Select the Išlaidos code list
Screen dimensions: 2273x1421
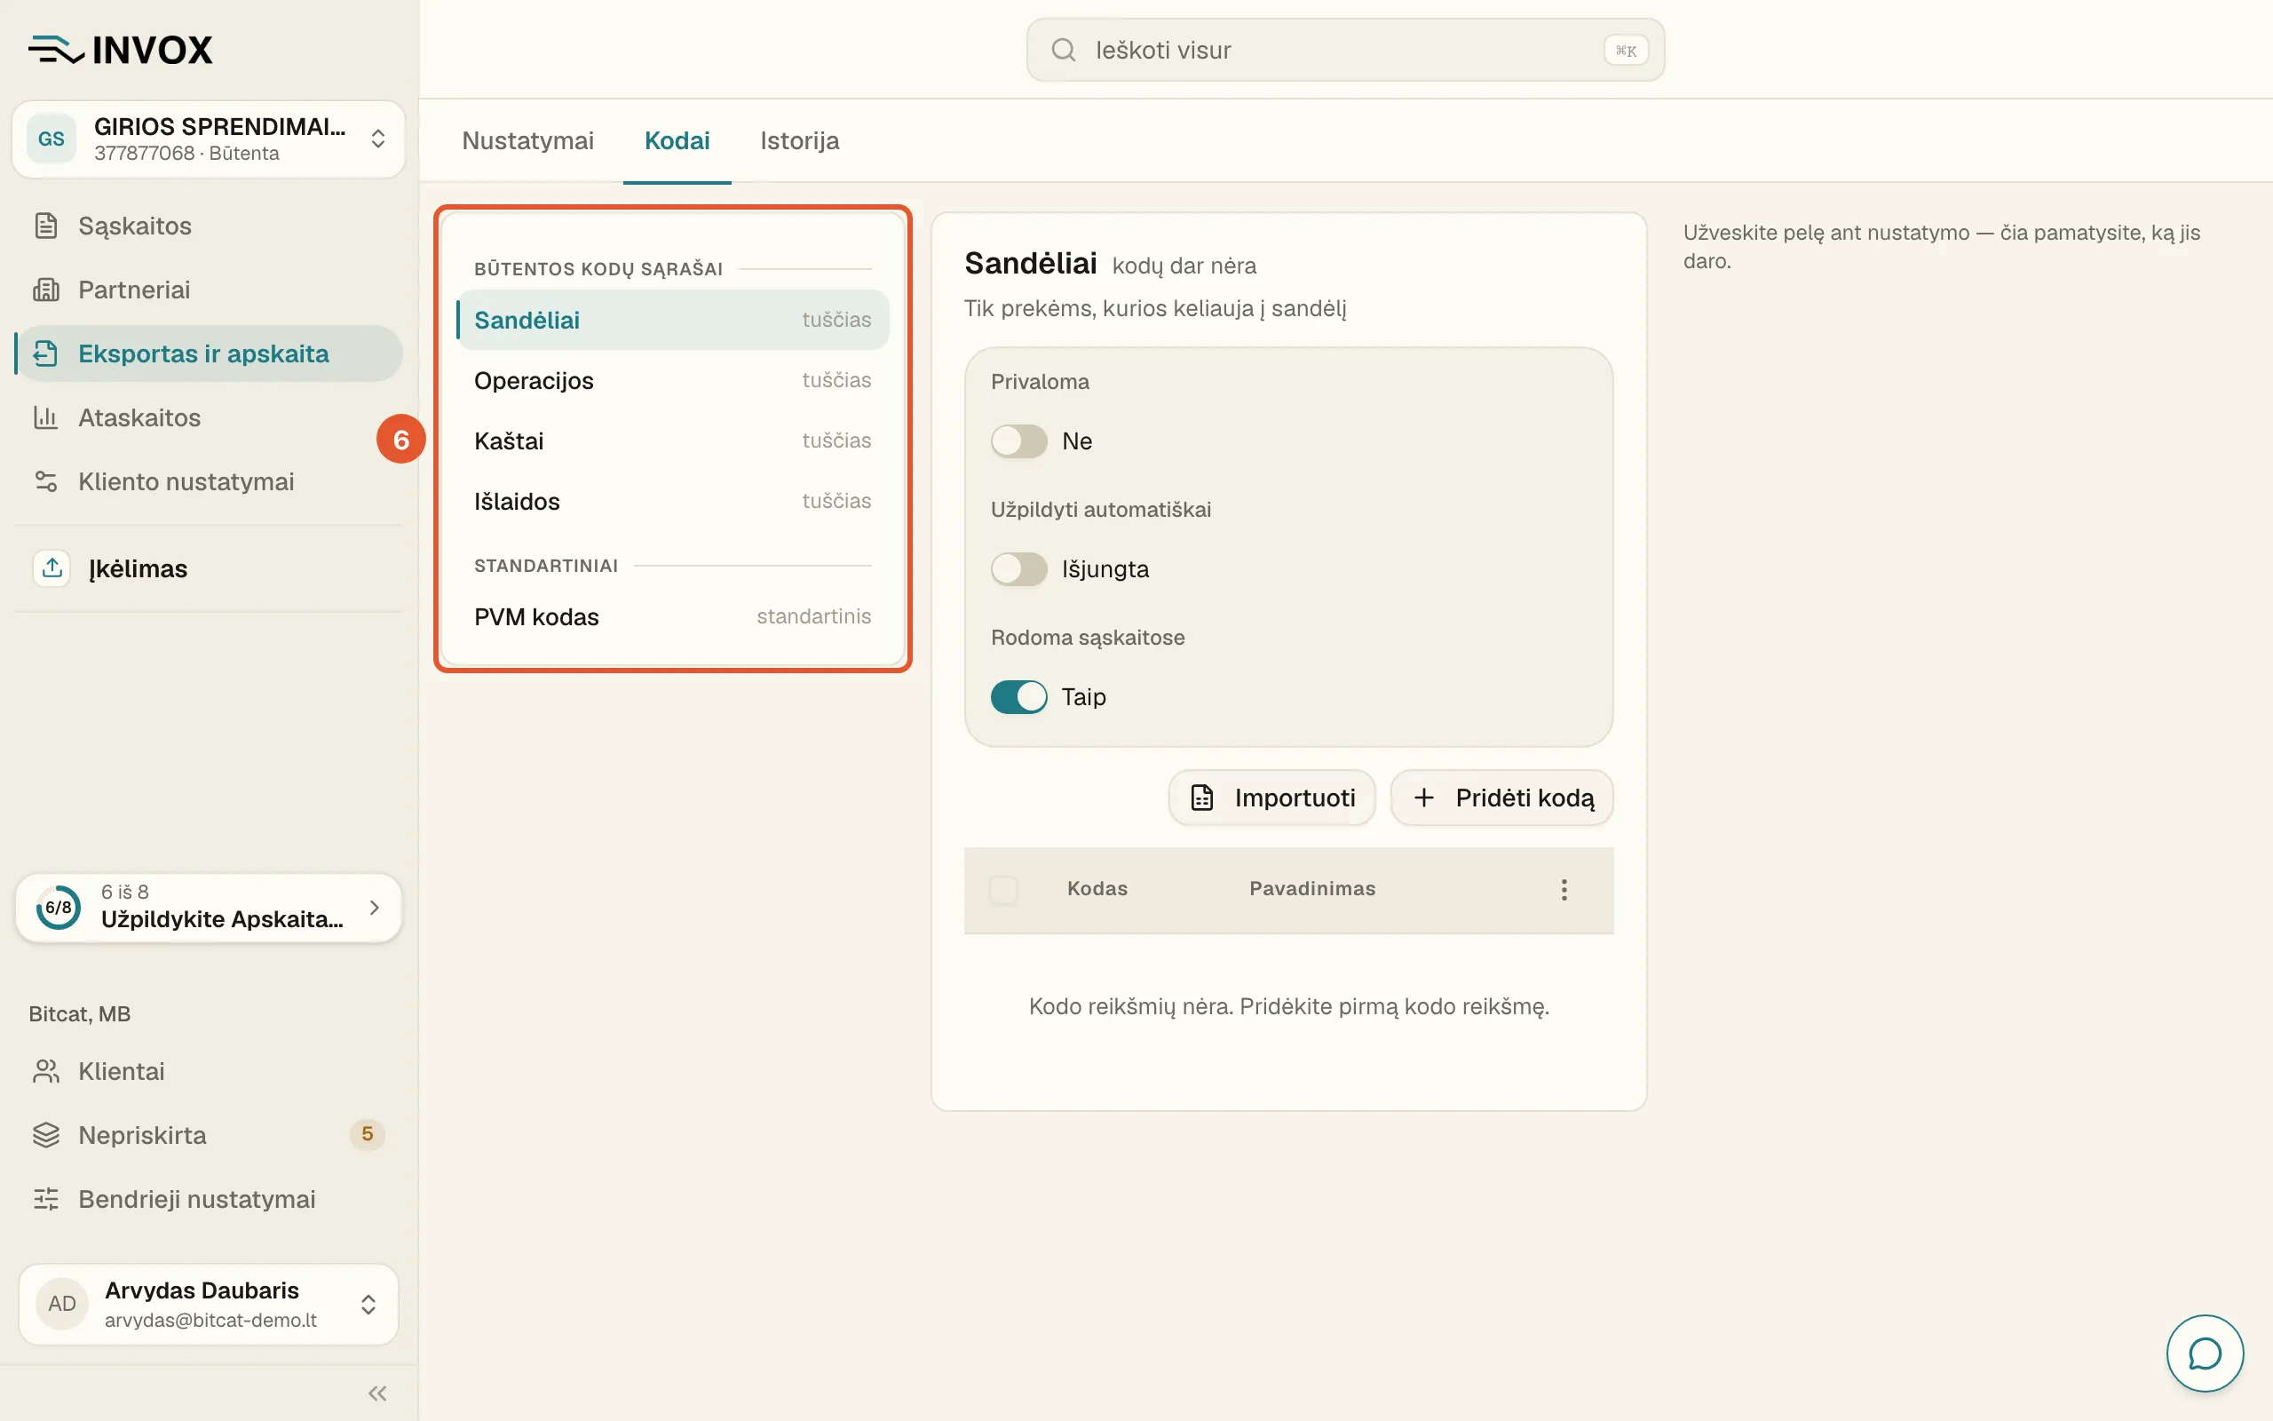[x=672, y=501]
